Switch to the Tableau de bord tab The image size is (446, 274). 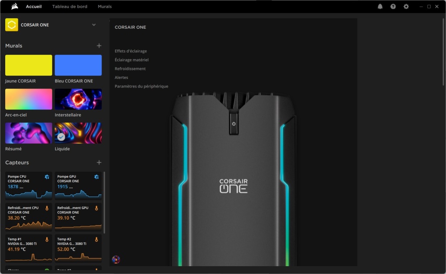point(70,7)
